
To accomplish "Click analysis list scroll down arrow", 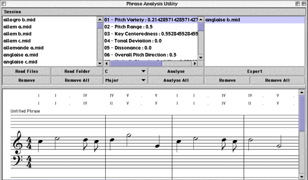I will 200,57.
